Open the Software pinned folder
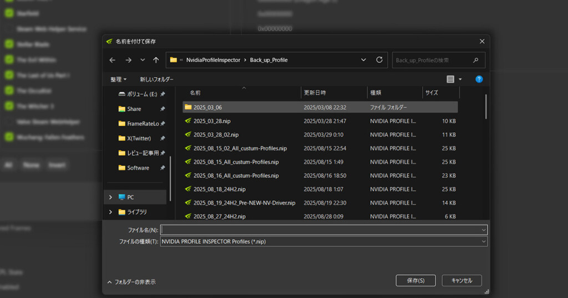Viewport: 568px width, 298px height. tap(134, 168)
